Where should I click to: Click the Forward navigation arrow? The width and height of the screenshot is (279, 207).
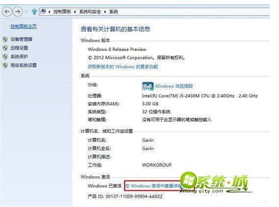click(18, 12)
